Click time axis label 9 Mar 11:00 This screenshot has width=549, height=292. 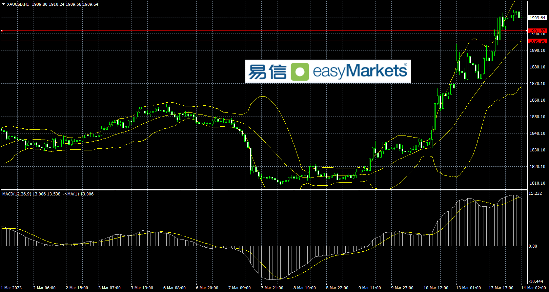click(x=370, y=288)
